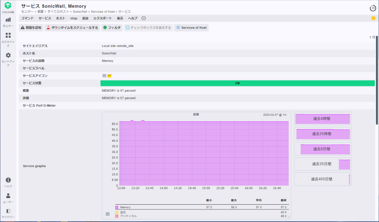This screenshot has height=222, width=379.
Task: Open the エクスポート (Export) menu
Action: (x=103, y=18)
